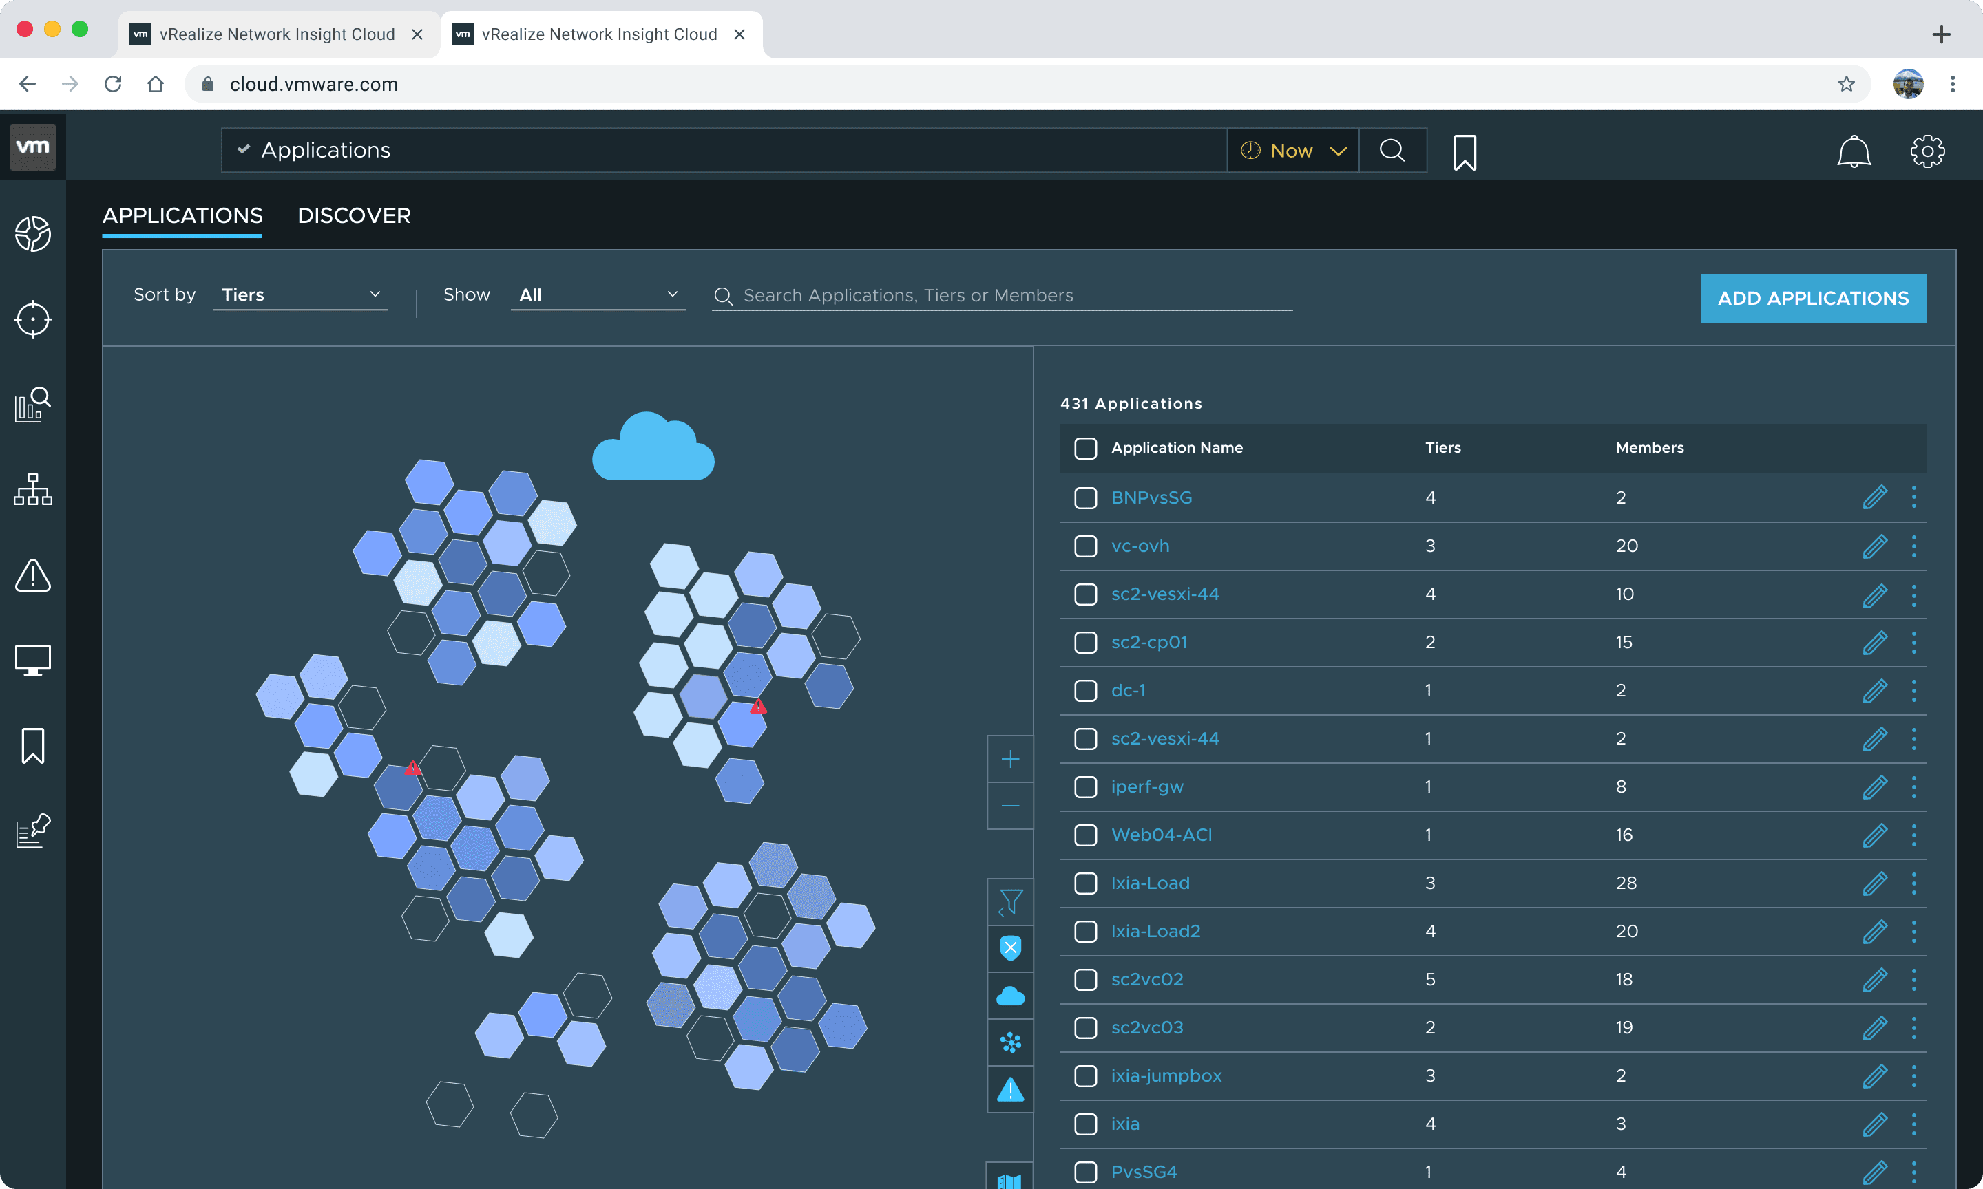Go back in browser history
Viewport: 1983px width, 1189px height.
[28, 84]
